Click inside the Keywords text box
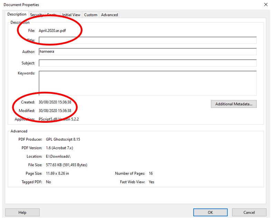Viewport: 272px width, 220px height. tap(147, 83)
